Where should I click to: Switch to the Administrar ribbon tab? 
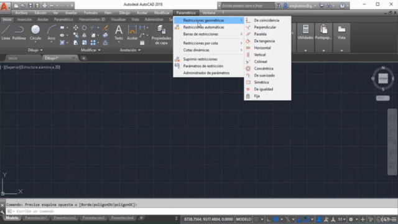click(154, 19)
